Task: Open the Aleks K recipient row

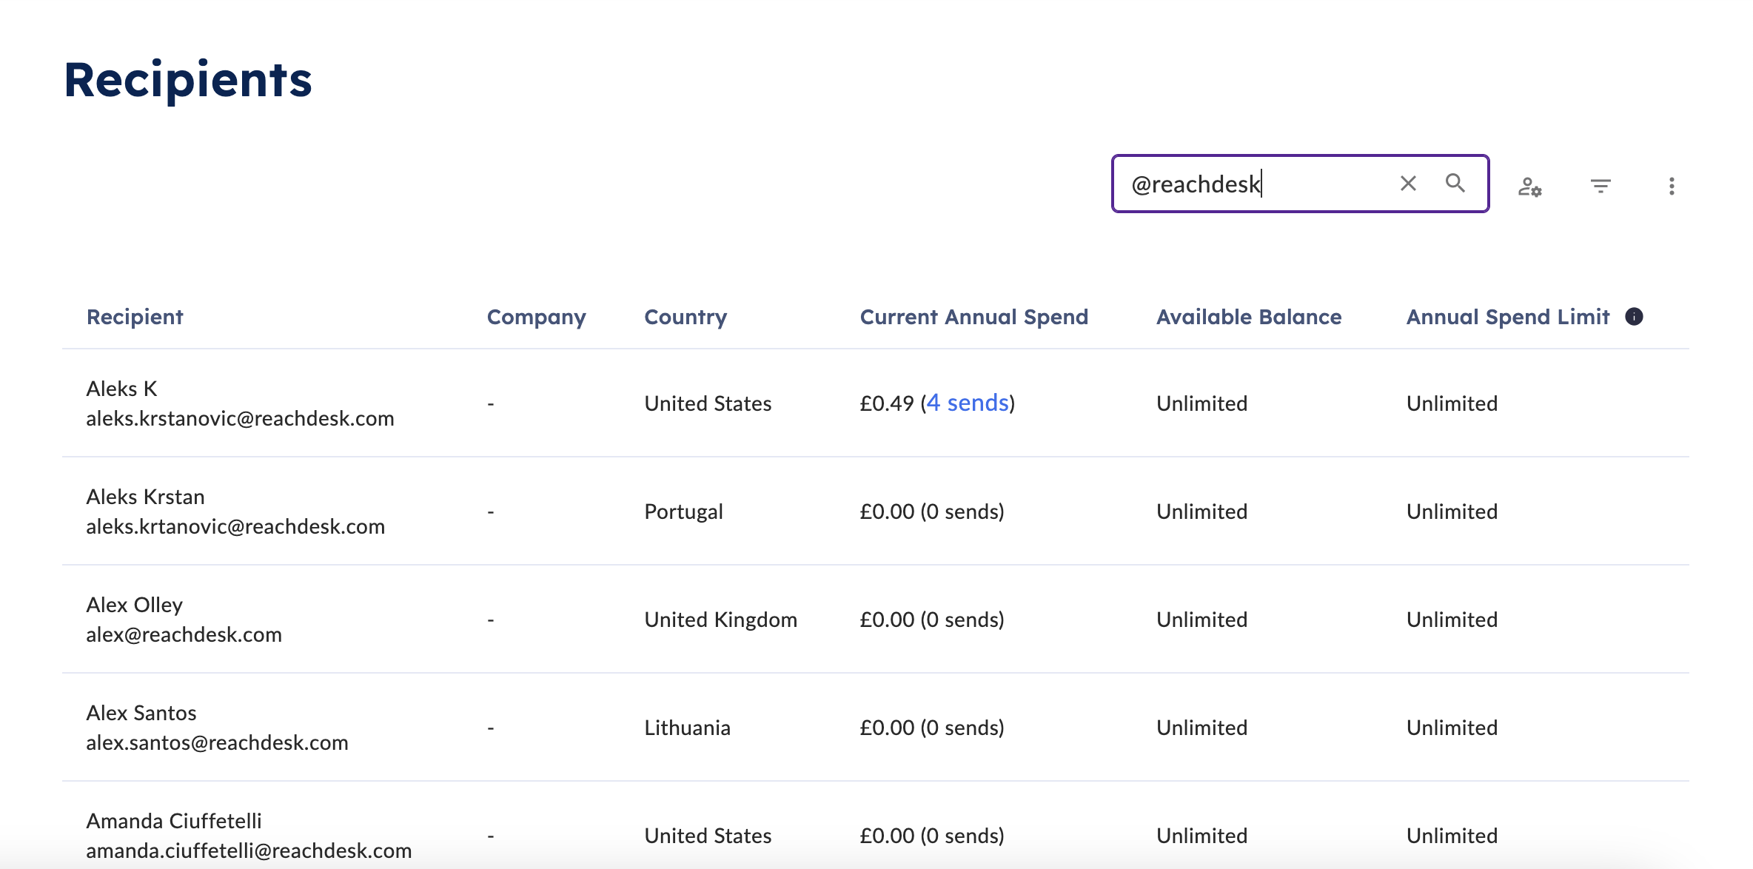Action: 876,403
